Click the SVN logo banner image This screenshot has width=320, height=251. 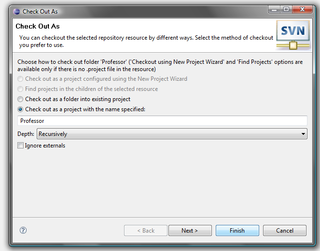coord(293,35)
